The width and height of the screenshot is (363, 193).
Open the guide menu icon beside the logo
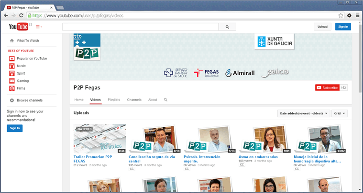click(x=39, y=27)
